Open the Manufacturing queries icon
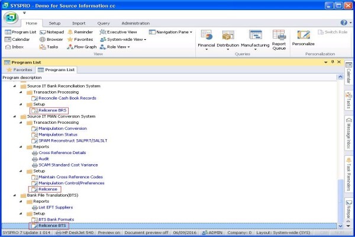Image resolution: width=355 pixels, height=237 pixels. pyautogui.click(x=255, y=40)
